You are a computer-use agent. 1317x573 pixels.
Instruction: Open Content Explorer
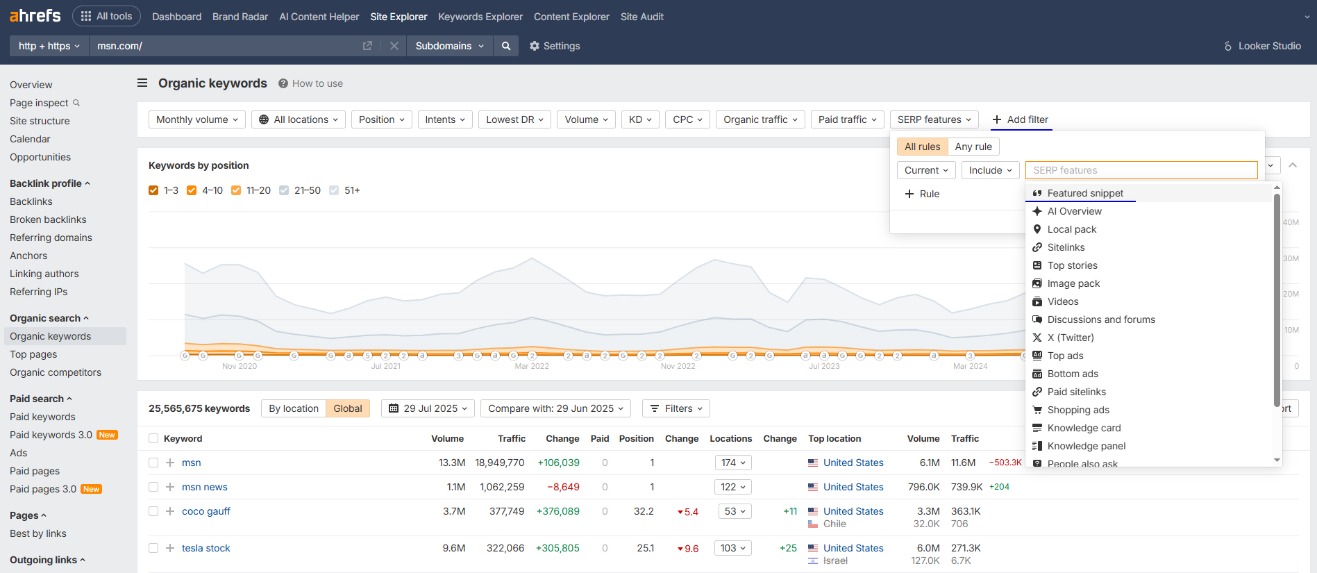tap(571, 17)
